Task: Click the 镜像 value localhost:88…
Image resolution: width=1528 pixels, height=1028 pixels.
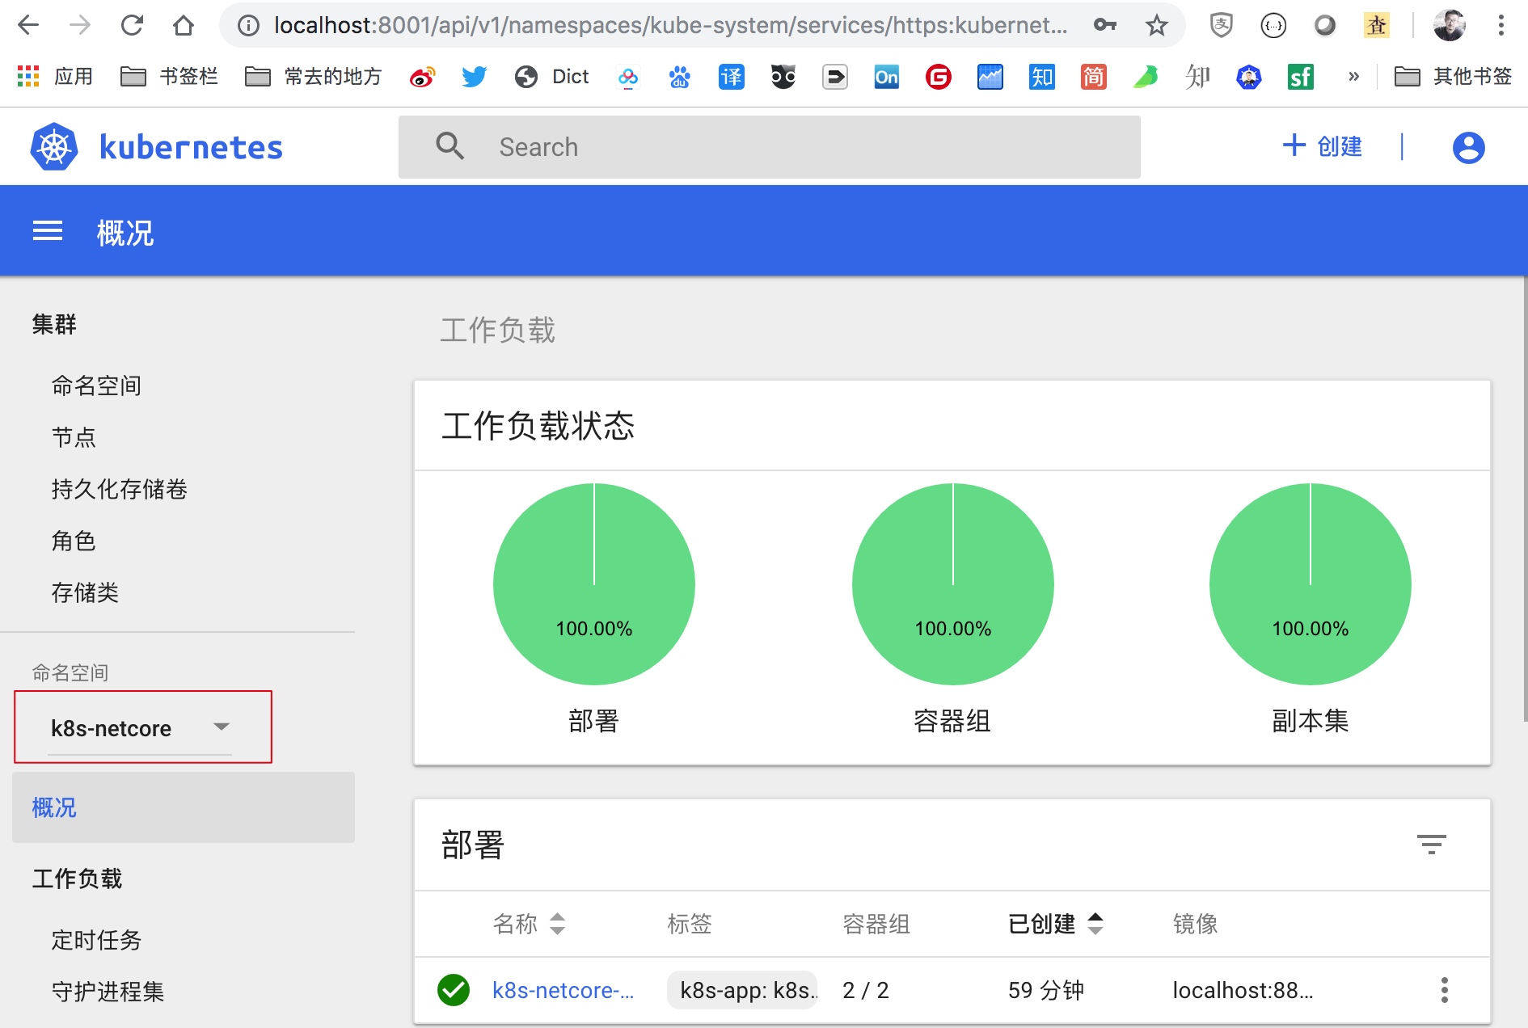Action: 1243,990
